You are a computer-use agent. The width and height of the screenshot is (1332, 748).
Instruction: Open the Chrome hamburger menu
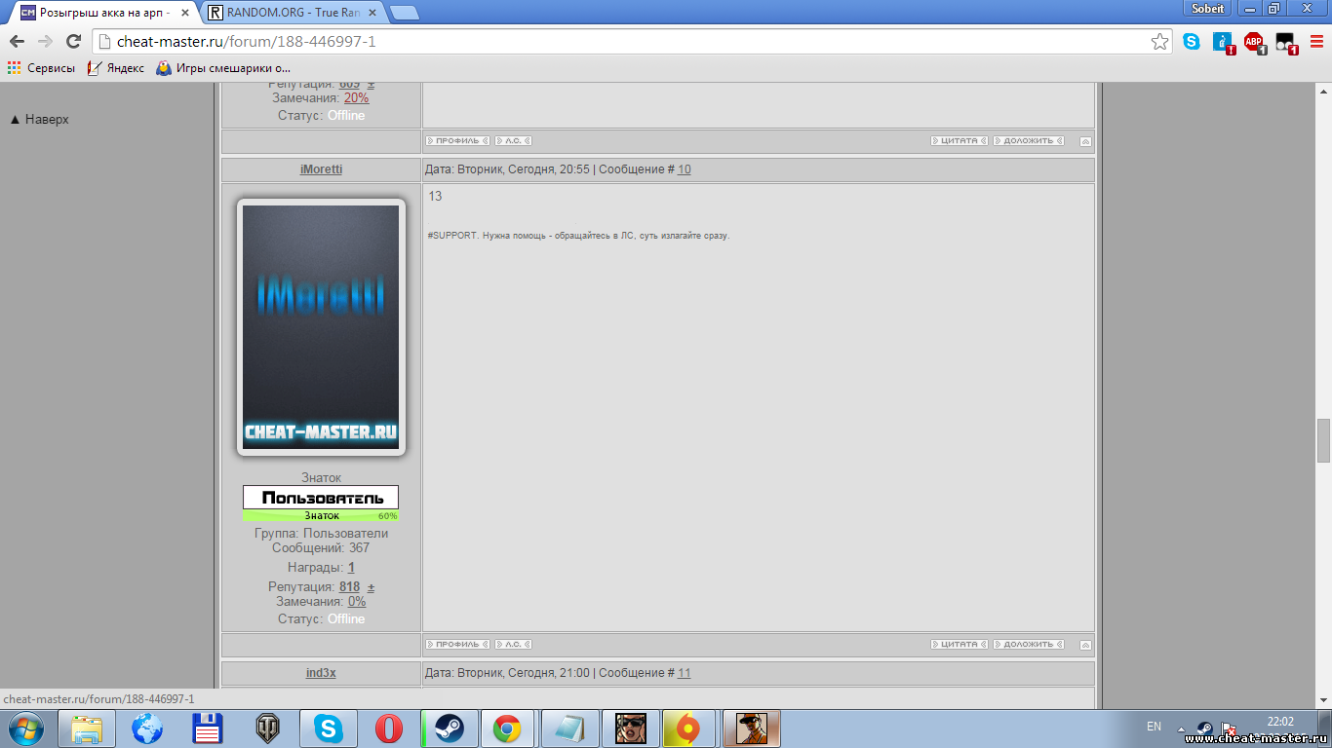click(x=1316, y=41)
